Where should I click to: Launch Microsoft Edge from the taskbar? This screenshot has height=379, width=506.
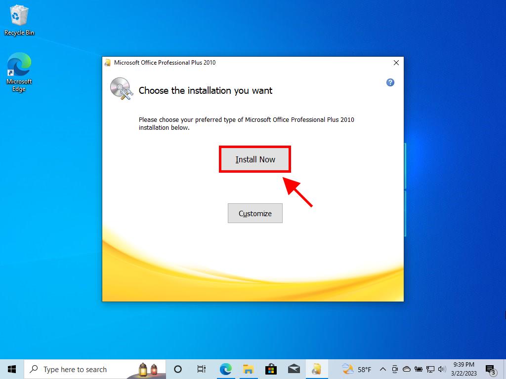225,369
